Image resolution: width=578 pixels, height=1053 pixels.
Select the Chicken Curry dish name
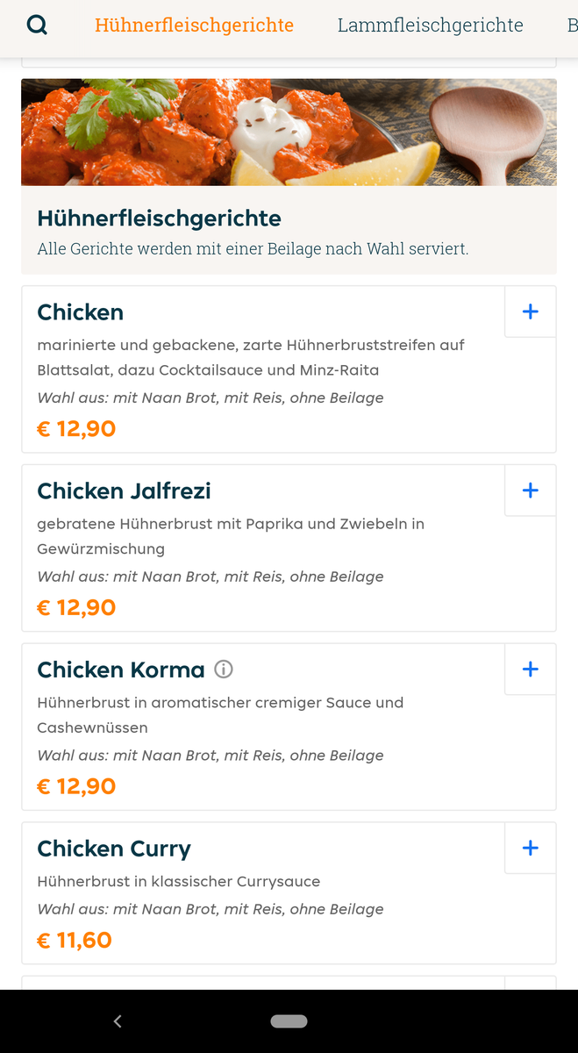click(x=113, y=849)
